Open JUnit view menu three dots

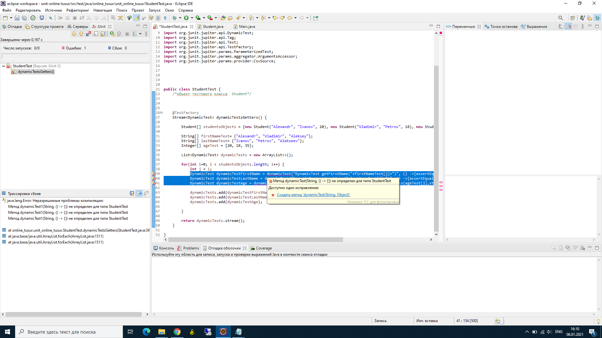click(x=146, y=34)
